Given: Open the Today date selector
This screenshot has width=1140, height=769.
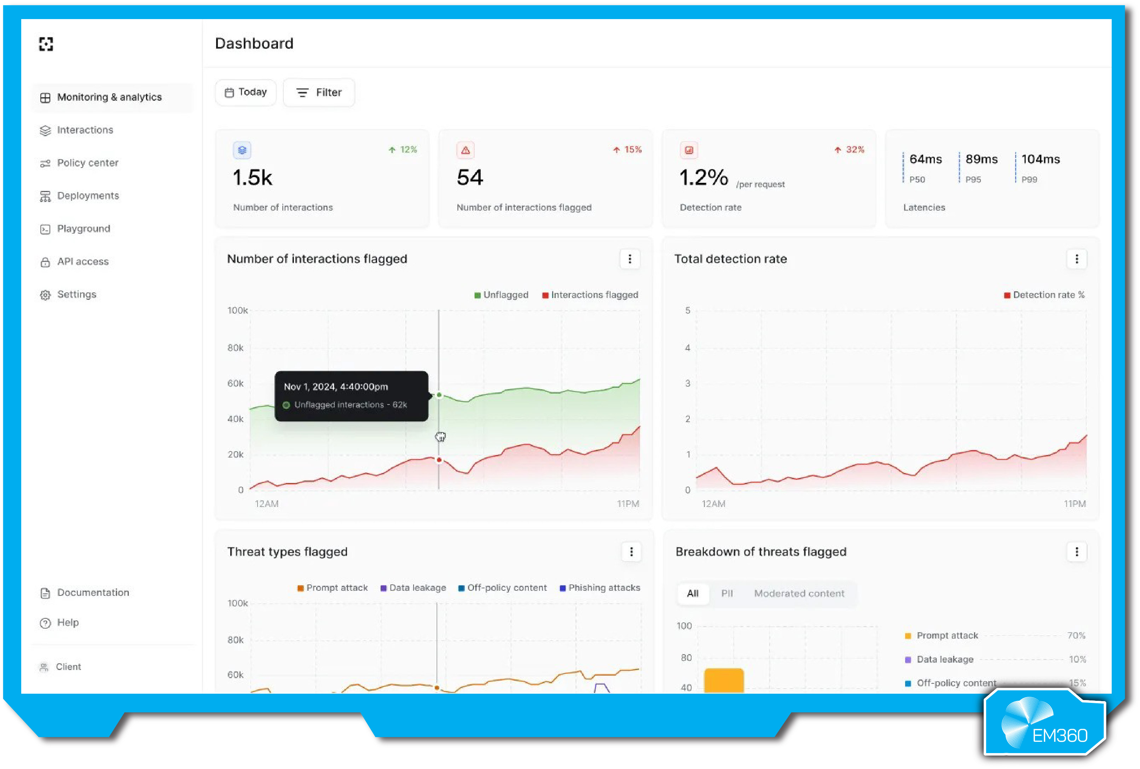Looking at the screenshot, I should pyautogui.click(x=246, y=92).
